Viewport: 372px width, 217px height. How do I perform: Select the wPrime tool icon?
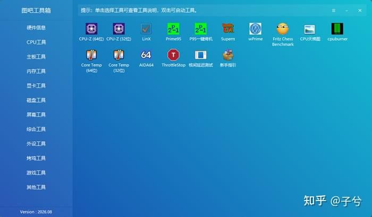click(255, 29)
